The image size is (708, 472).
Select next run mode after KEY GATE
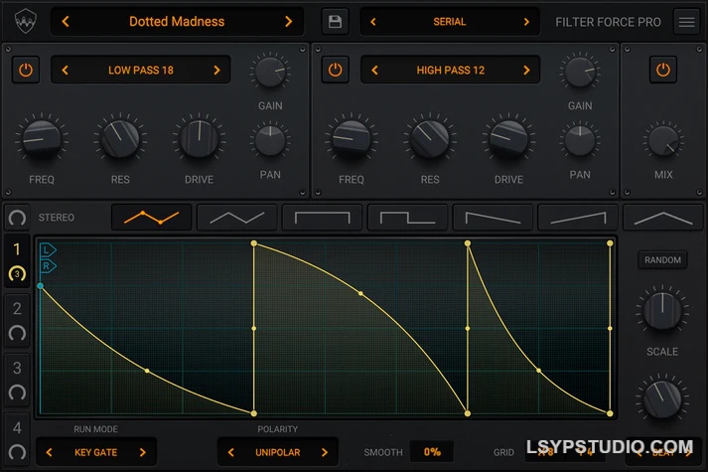click(143, 452)
